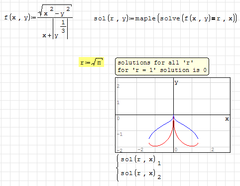This screenshot has width=240, height=186.
Task: Click the 'solutions for all r' note box
Action: point(162,66)
